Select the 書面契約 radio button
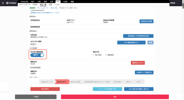Viewport: 184px width, 100px height. [106, 55]
